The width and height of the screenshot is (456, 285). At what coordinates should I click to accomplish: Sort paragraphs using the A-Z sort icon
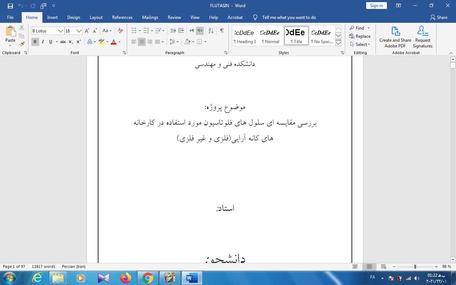211,31
